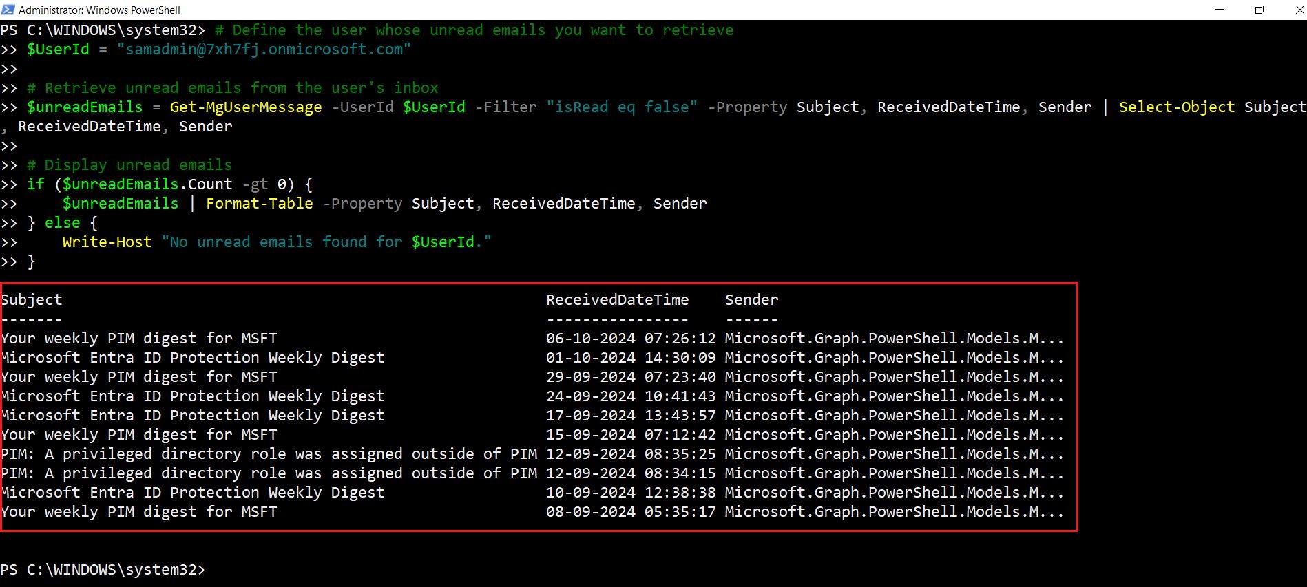Click the Entra ID digest subject dated 01-10-2024
The width and height of the screenshot is (1307, 587).
(193, 358)
